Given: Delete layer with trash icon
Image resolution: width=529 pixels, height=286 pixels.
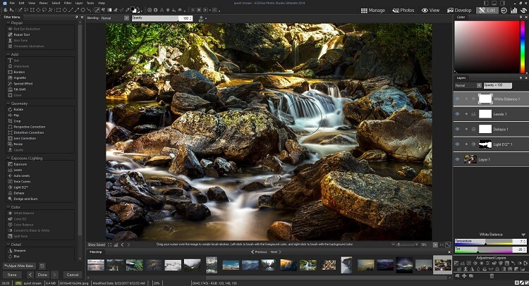Looking at the screenshot, I should point(492,276).
